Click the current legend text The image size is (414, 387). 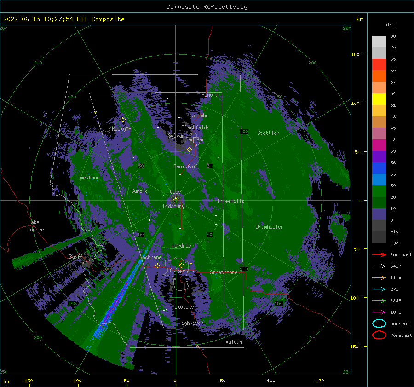tap(399, 323)
